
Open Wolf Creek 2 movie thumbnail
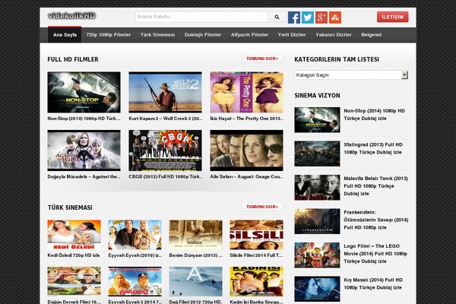[165, 92]
